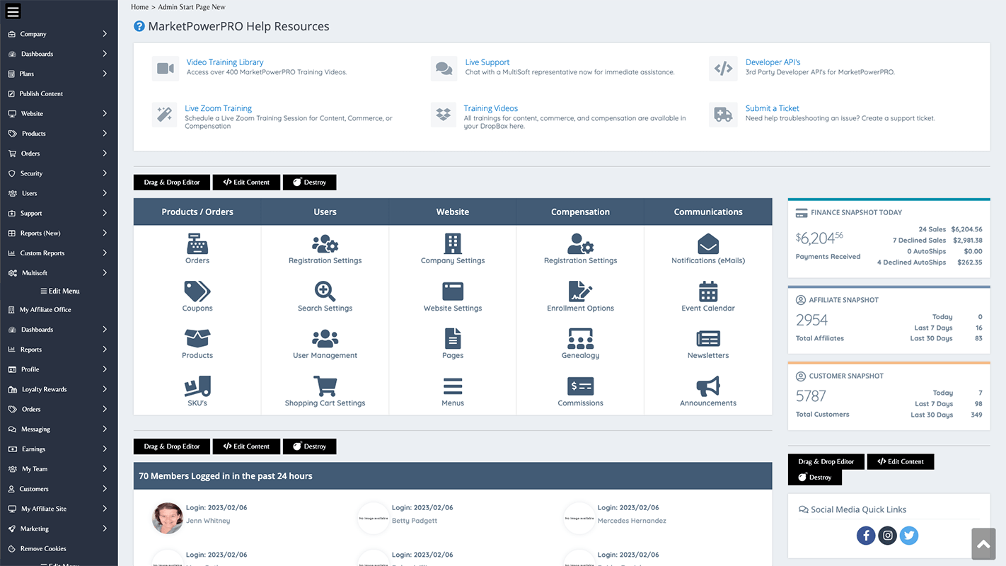Click the Instagram social media icon
Viewport: 1006px width, 566px height.
click(x=888, y=535)
